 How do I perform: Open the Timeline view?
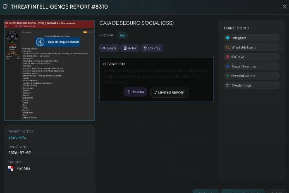click(135, 92)
